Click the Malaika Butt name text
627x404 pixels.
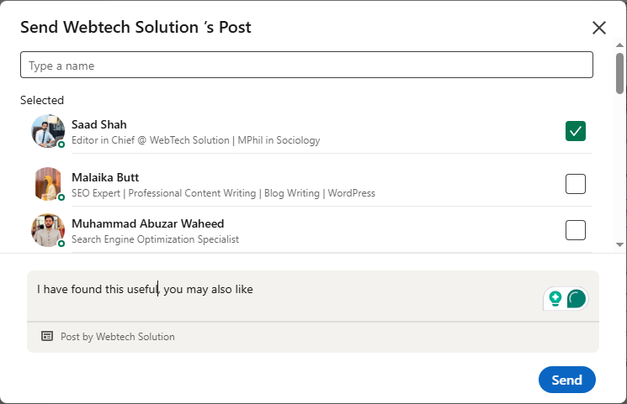[x=105, y=177]
